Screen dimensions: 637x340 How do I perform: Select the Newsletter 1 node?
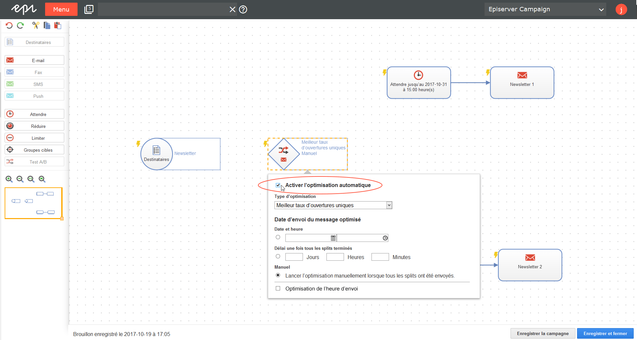tap(522, 83)
